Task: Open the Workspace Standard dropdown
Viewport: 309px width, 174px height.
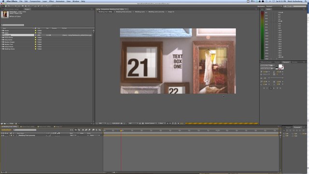Action: tap(274, 6)
